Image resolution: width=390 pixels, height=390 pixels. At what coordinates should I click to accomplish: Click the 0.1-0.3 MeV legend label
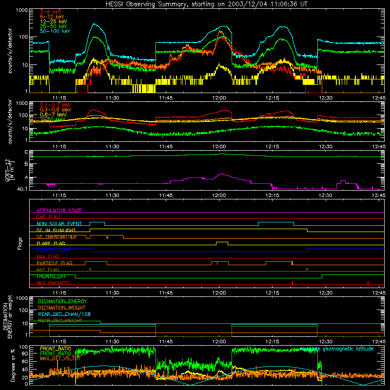pos(56,105)
